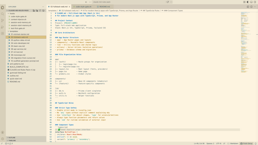Open Accounts menu in activity bar

pos(3,132)
